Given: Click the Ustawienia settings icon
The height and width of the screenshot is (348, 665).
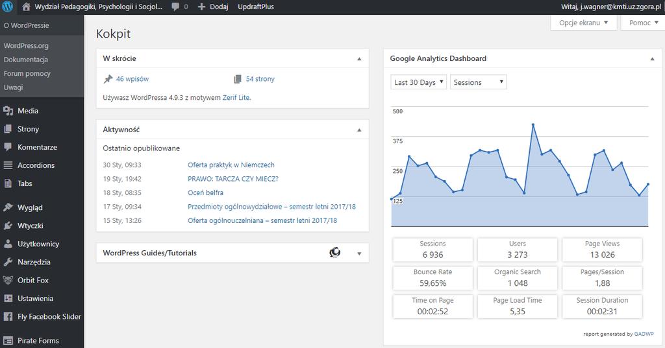Looking at the screenshot, I should [8, 299].
